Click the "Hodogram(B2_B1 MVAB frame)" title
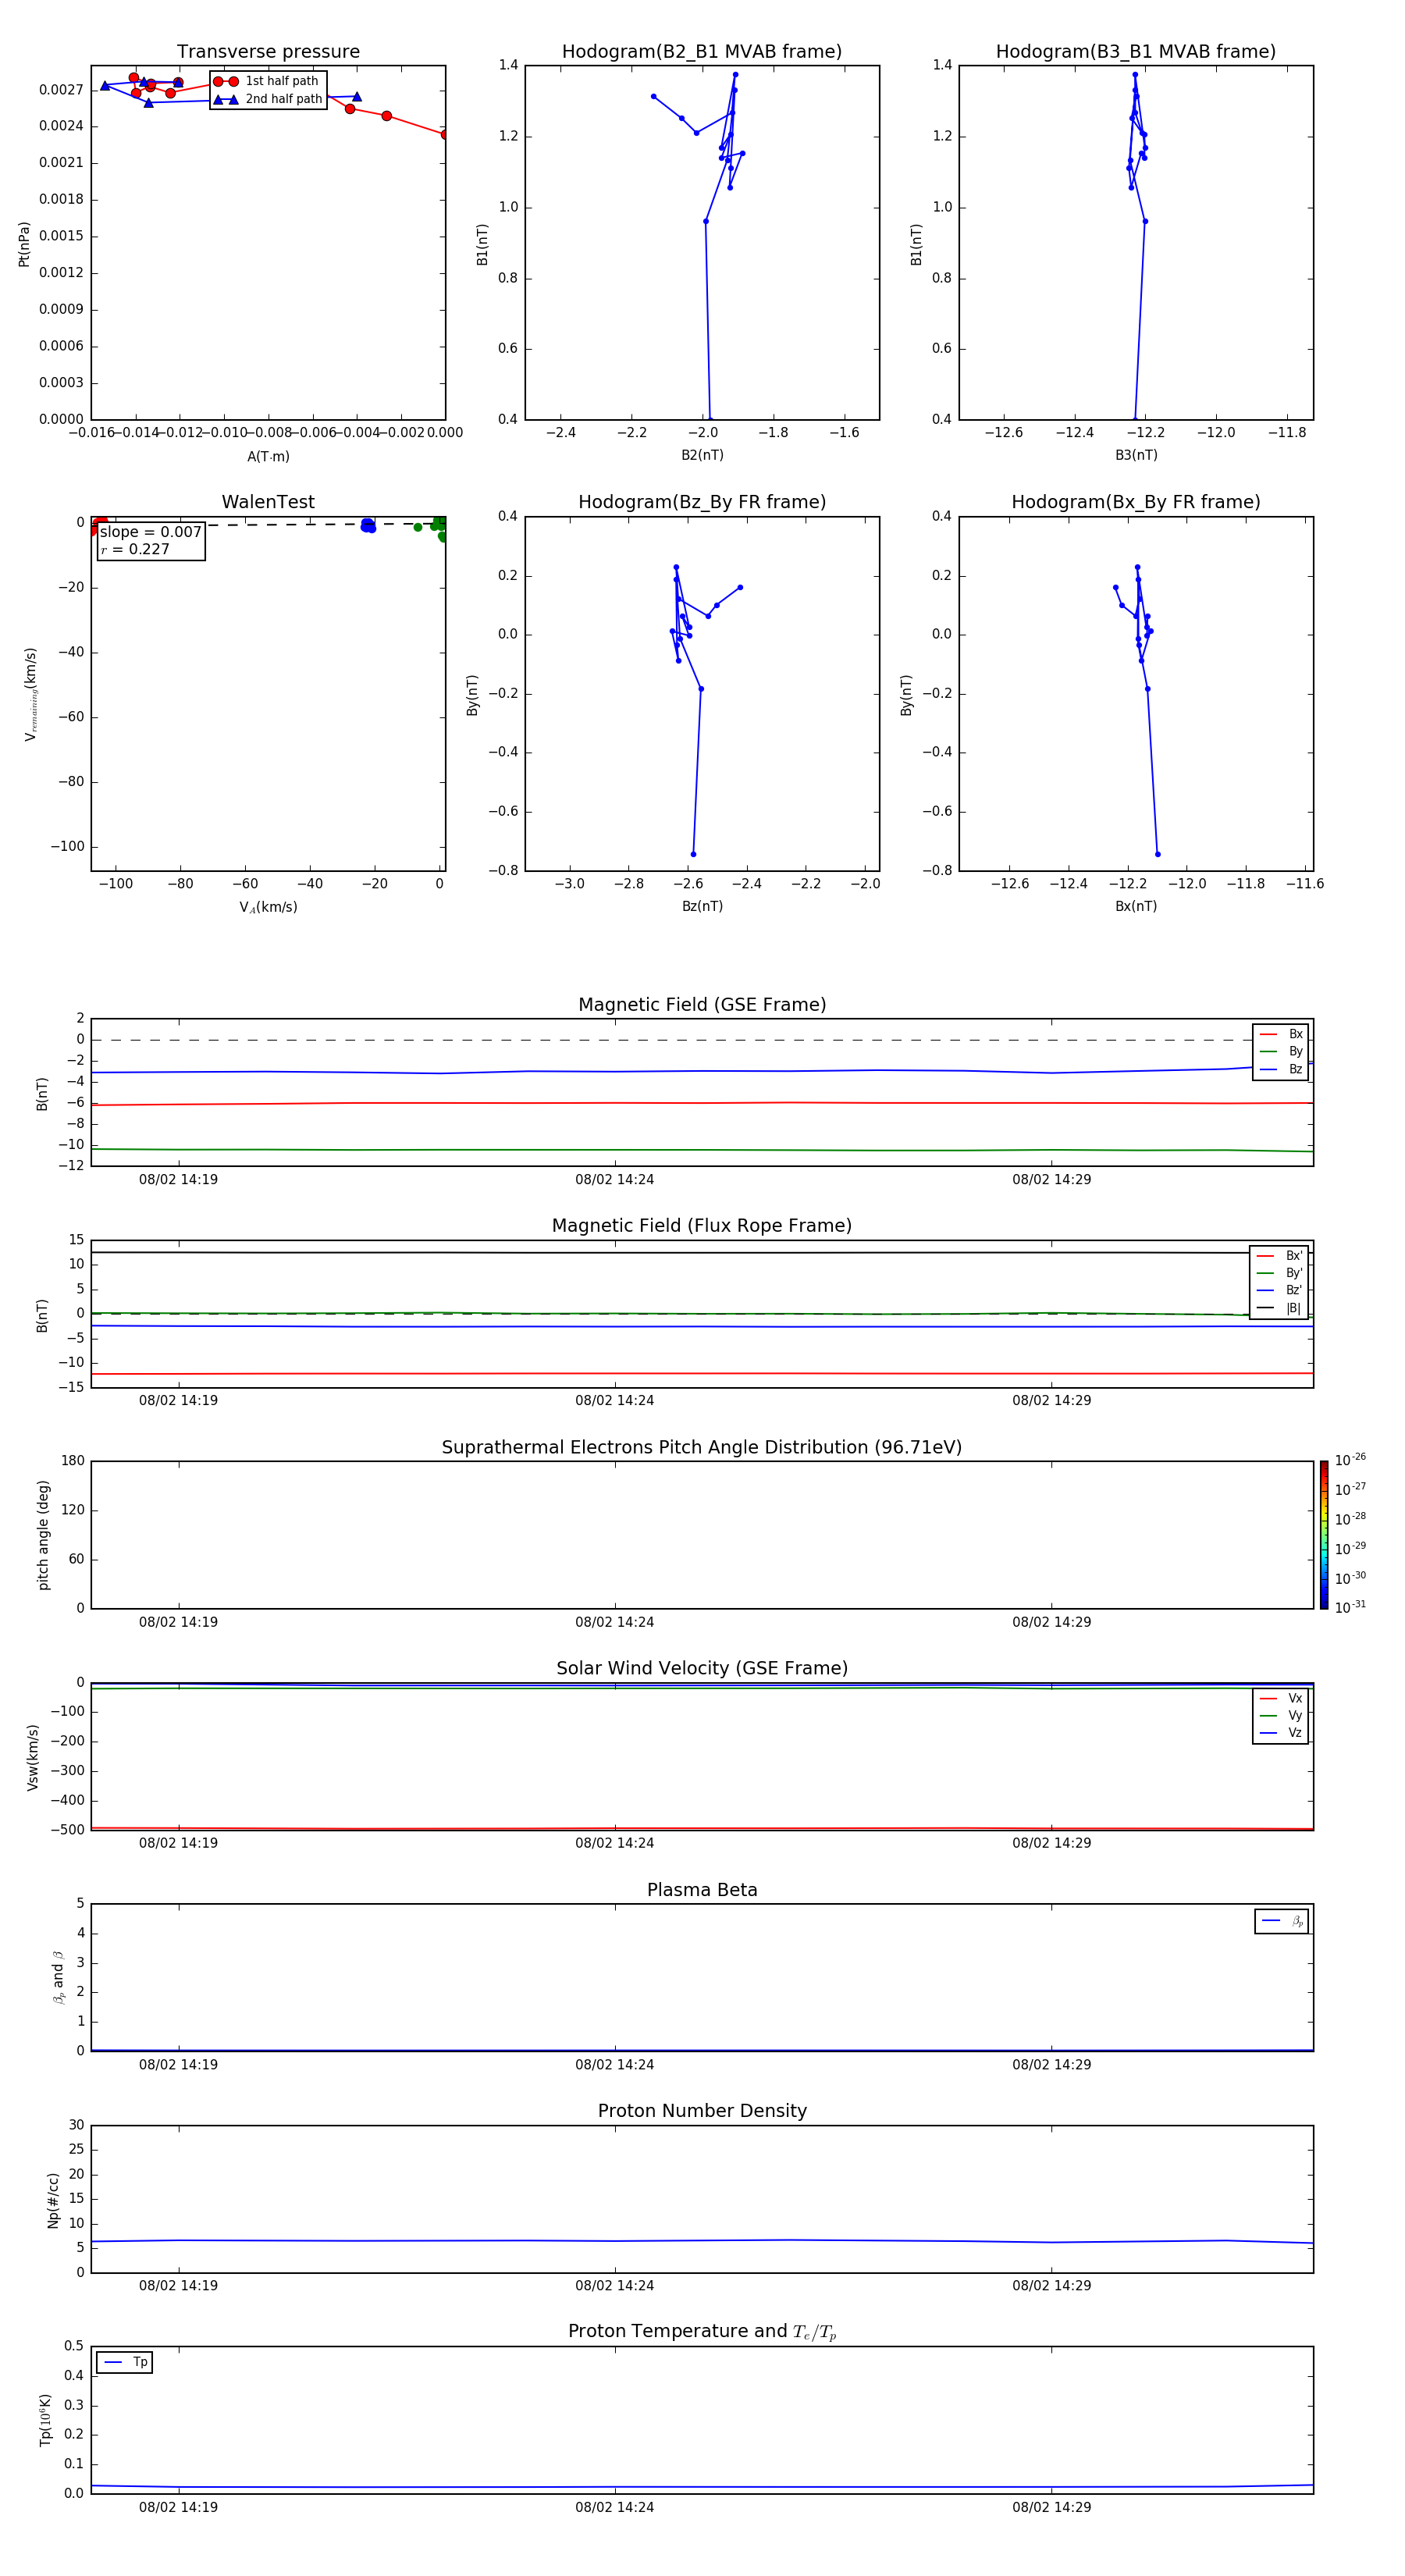The width and height of the screenshot is (1405, 2576). 702,52
